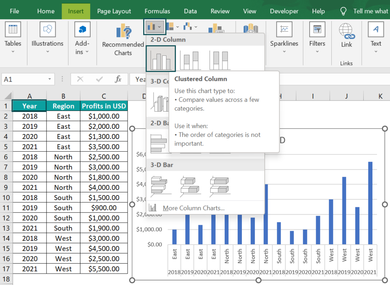This screenshot has height=285, width=390.
Task: Click the $900.00 cell
Action: tap(104, 208)
